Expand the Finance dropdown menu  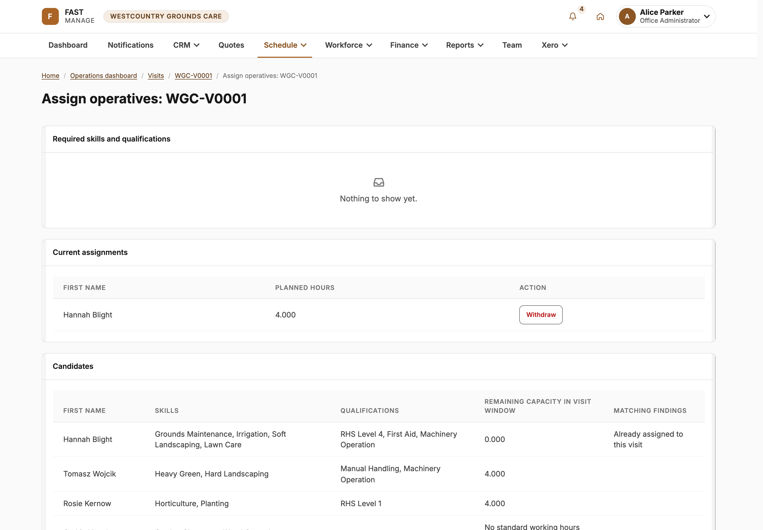coord(409,45)
